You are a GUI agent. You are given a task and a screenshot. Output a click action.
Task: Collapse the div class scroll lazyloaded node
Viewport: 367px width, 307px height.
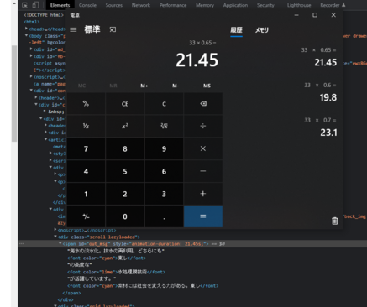click(x=55, y=237)
